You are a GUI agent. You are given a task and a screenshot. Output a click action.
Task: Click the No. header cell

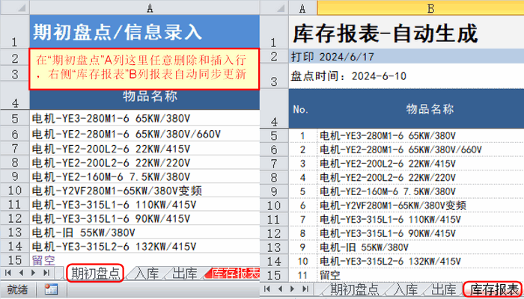(302, 109)
